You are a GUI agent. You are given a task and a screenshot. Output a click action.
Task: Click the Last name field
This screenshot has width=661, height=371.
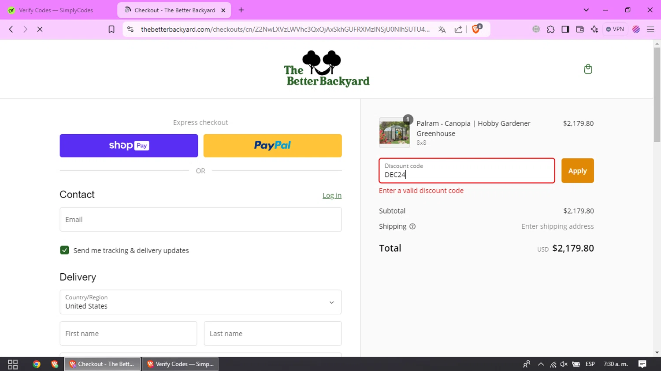[273, 334]
